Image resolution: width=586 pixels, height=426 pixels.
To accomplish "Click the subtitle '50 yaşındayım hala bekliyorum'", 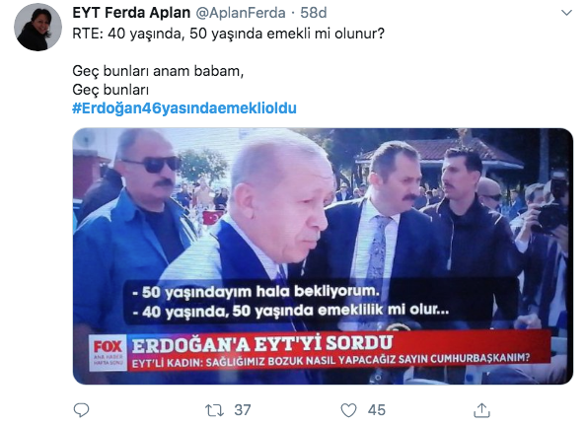I will click(256, 292).
